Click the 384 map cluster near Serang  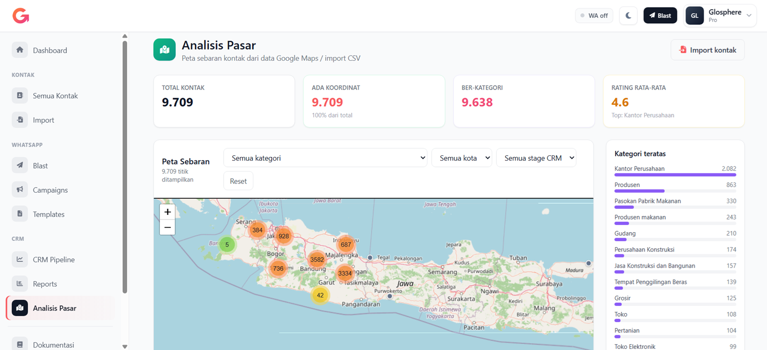pos(258,230)
